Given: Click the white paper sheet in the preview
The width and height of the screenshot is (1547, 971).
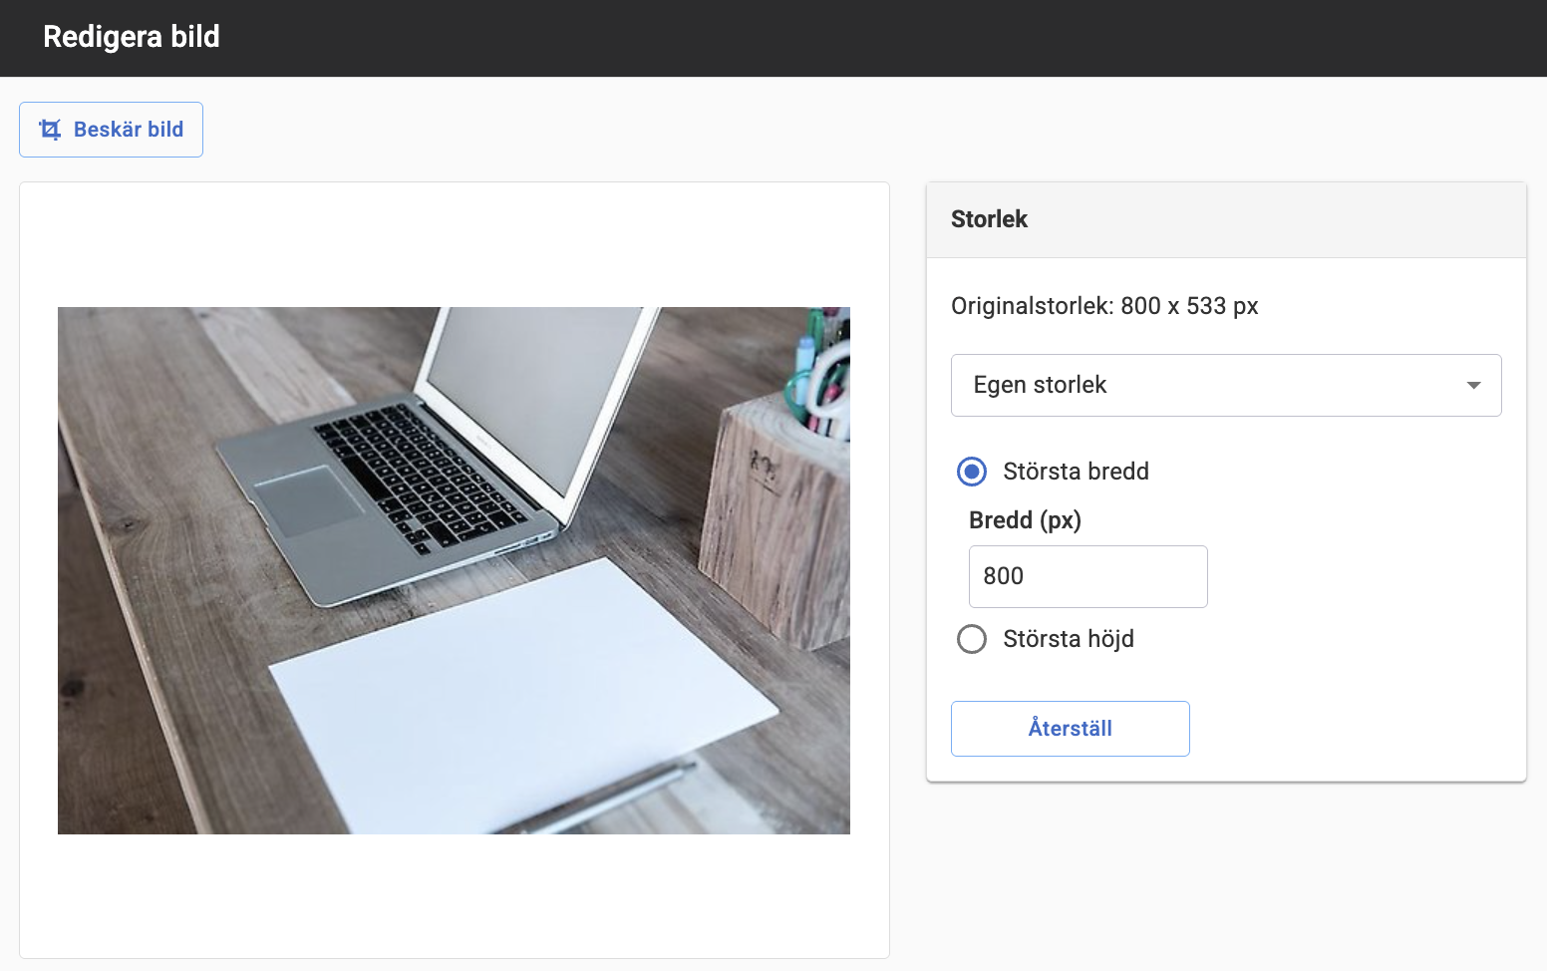Looking at the screenshot, I should pos(522,698).
